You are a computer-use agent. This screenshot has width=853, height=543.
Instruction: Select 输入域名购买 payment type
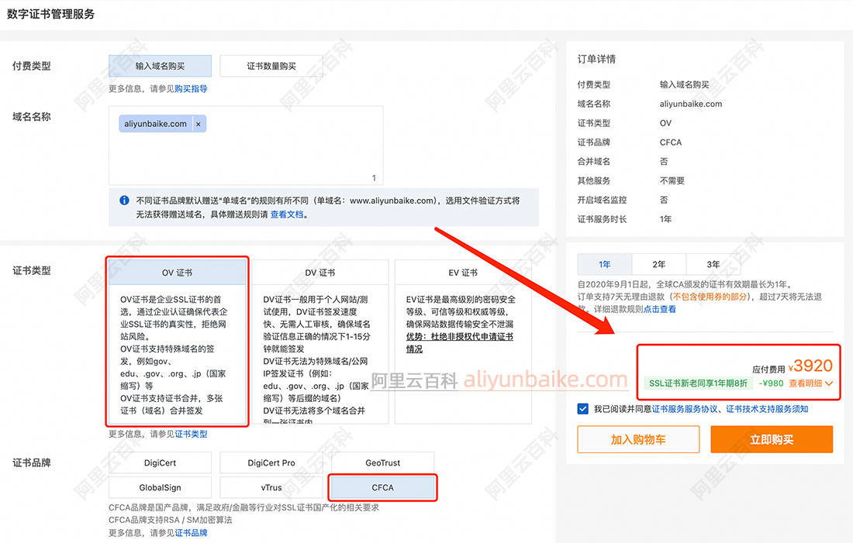coord(160,66)
